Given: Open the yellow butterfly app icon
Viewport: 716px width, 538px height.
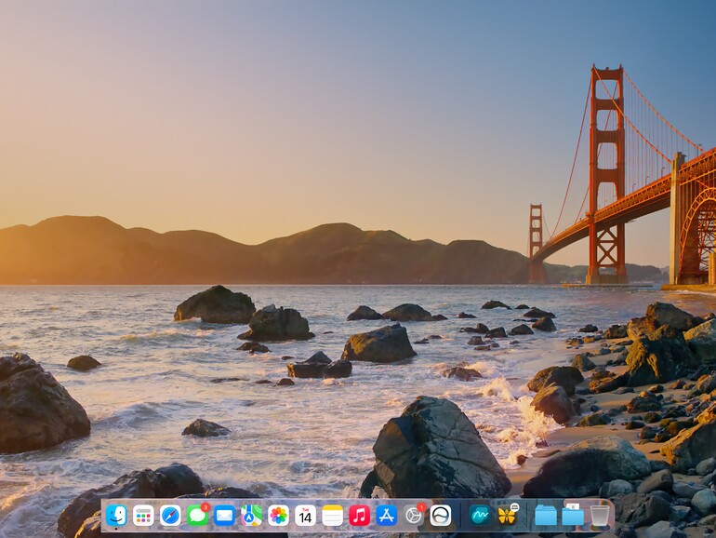Looking at the screenshot, I should point(508,515).
